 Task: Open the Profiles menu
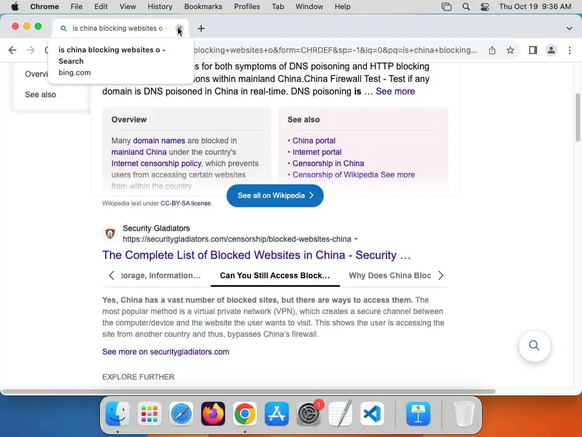point(247,7)
